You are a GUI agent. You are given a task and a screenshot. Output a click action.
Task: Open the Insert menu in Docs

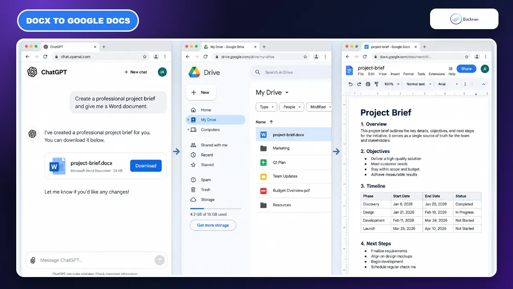395,74
